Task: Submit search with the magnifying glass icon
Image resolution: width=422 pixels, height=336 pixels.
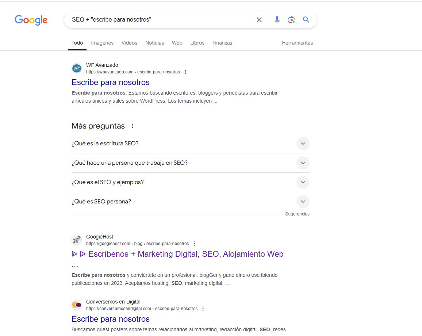Action: [x=306, y=20]
